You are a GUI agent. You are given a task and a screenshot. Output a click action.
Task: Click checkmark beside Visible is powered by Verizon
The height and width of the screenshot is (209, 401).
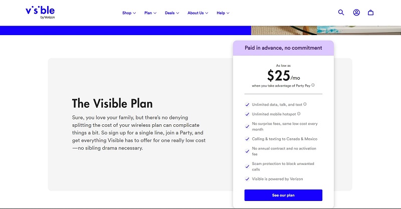[x=247, y=179]
